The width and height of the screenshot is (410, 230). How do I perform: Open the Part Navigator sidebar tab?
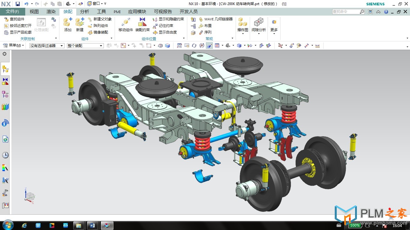[x=5, y=94]
